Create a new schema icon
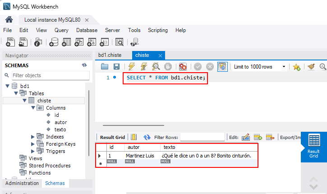Image resolution: width=327 pixels, height=194 pixels. [x=54, y=42]
